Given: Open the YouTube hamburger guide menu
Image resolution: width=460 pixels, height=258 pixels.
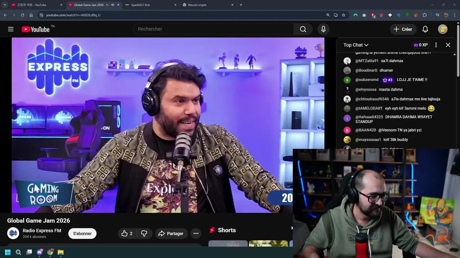Looking at the screenshot, I should (11, 29).
